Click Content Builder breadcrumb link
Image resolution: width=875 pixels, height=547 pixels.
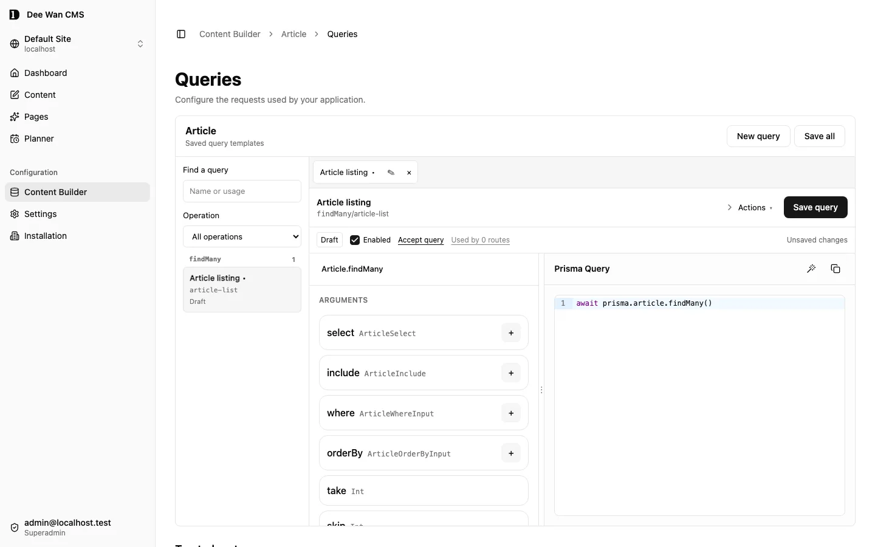(230, 34)
